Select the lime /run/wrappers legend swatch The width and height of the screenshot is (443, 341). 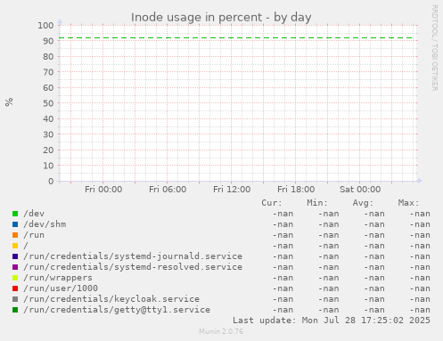tap(15, 278)
